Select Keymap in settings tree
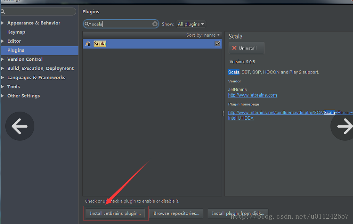Image resolution: width=353 pixels, height=224 pixels. coord(16,32)
